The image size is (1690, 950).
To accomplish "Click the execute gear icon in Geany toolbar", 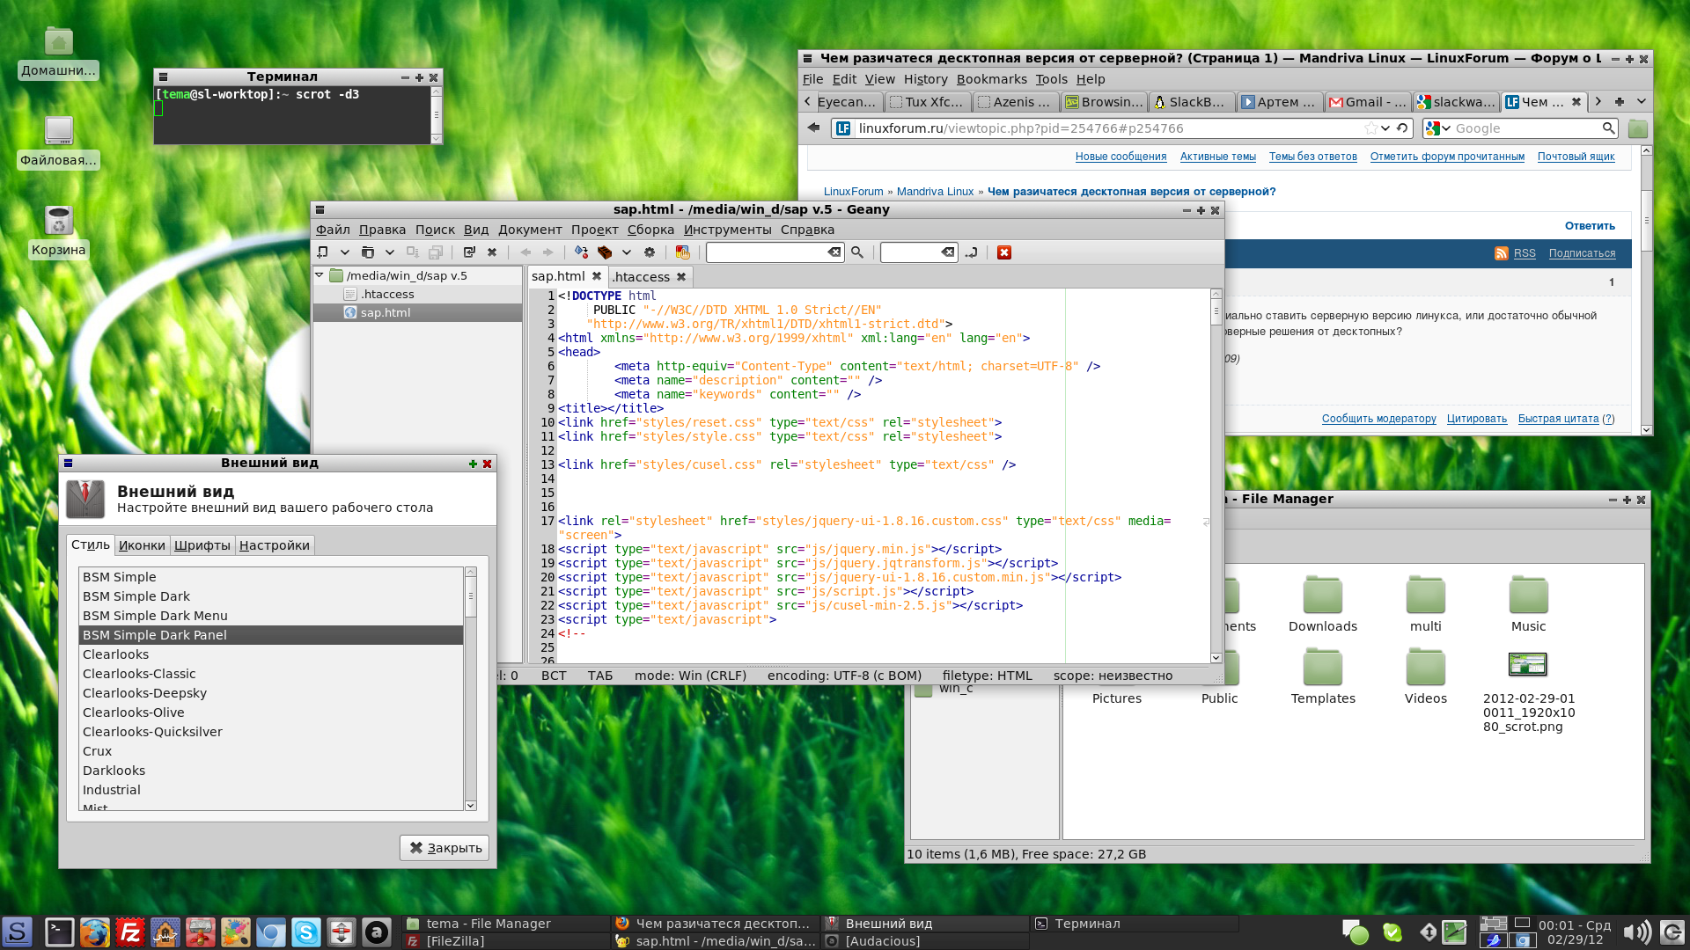I will tap(650, 252).
